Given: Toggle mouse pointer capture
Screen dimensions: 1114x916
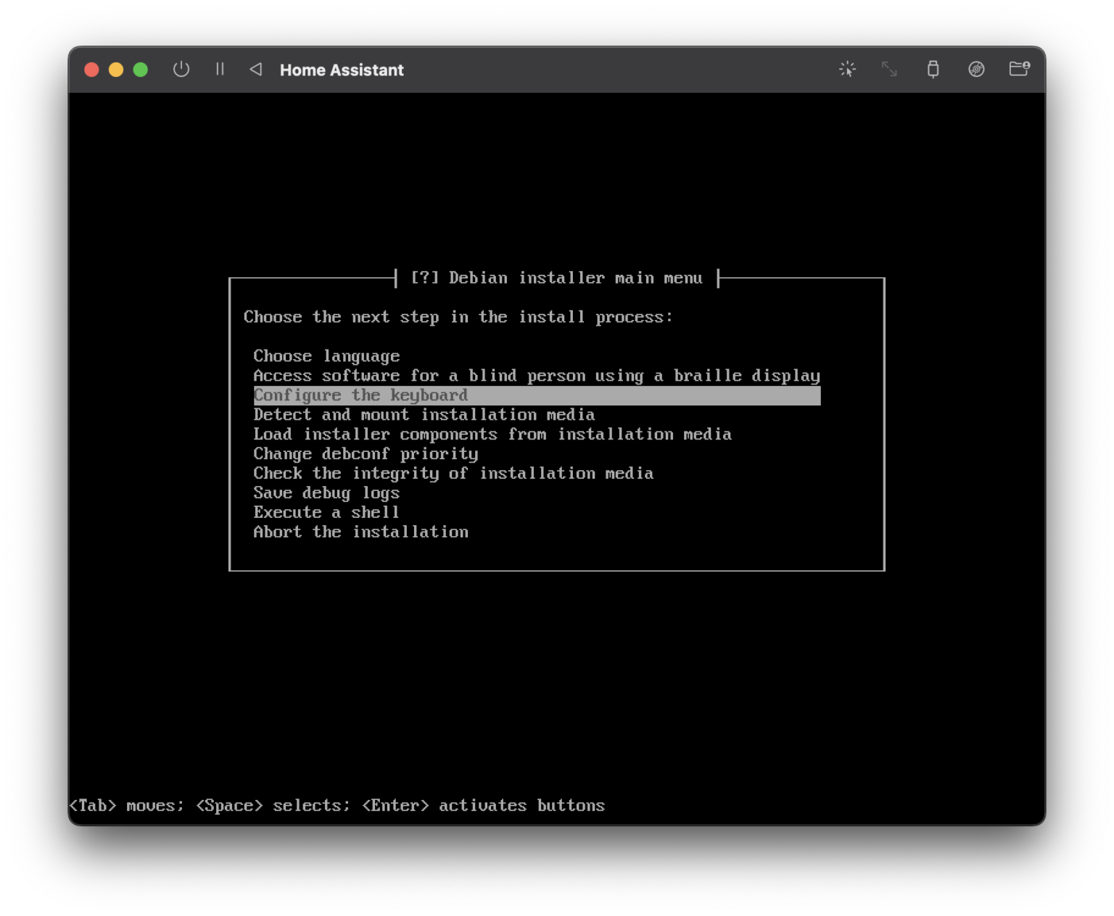Looking at the screenshot, I should tap(847, 70).
